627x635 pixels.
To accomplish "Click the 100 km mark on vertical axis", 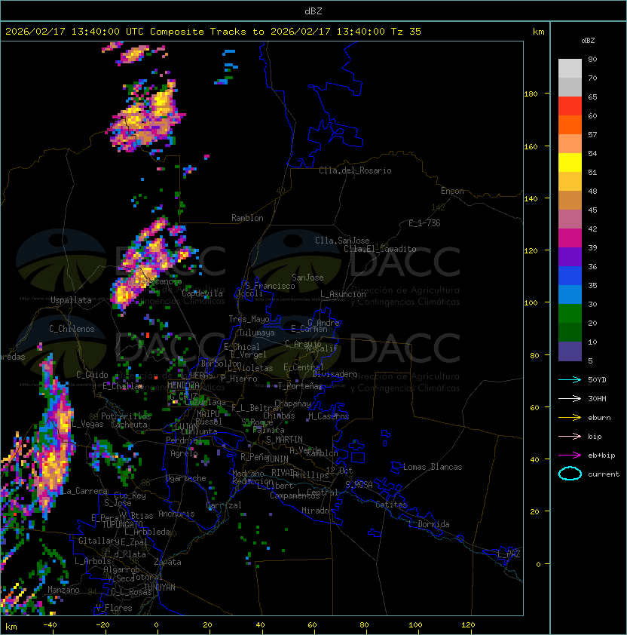I will coord(531,303).
